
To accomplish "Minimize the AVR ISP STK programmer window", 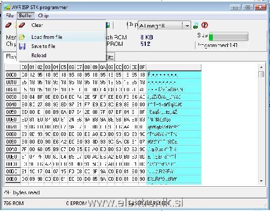I will (x=235, y=8).
